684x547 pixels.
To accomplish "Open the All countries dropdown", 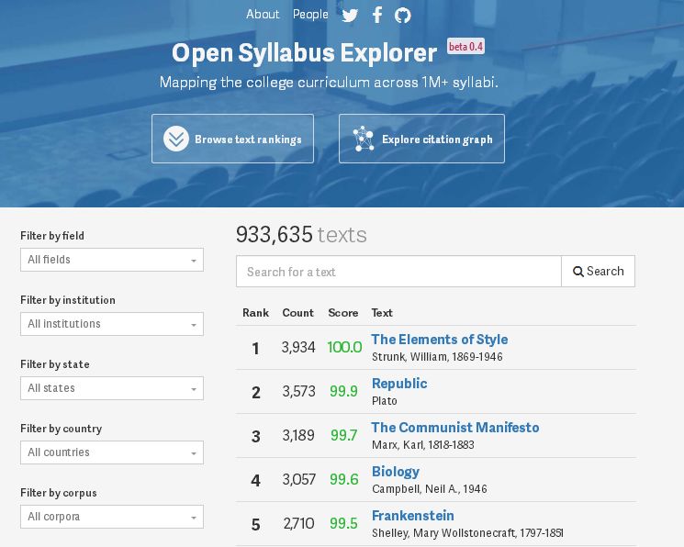I will click(112, 452).
